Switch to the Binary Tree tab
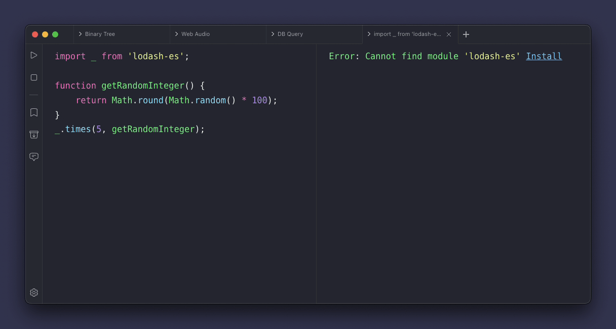 (x=100, y=34)
